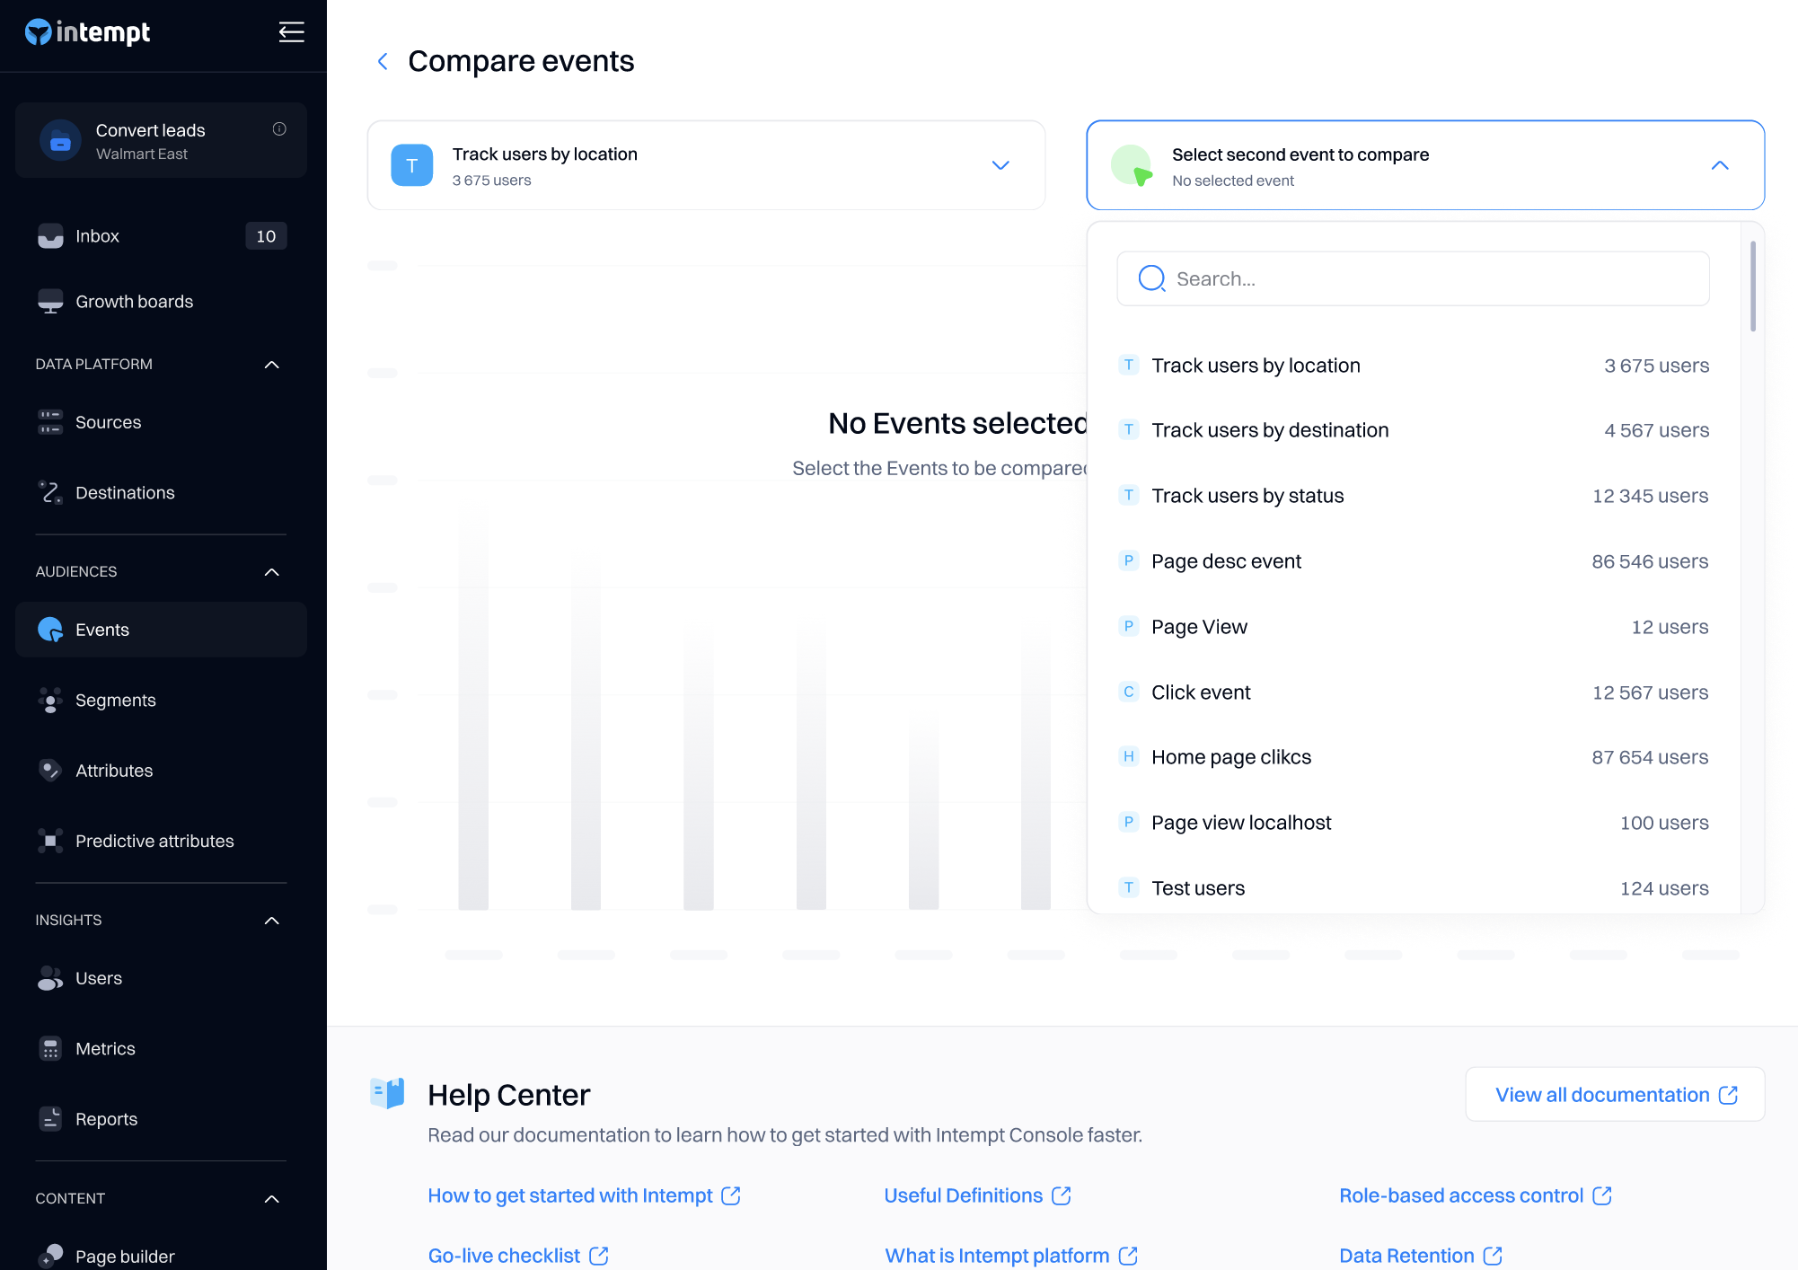The image size is (1798, 1270).
Task: Open Predictive attributes in the sidebar
Action: (154, 842)
